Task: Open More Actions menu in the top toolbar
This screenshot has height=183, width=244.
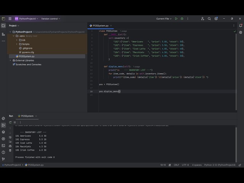Action: pos(188,19)
